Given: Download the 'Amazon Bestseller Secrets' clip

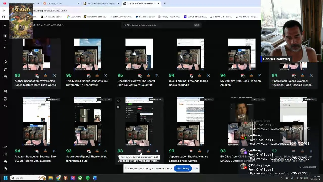Looking at the screenshot, I should coord(45,151).
